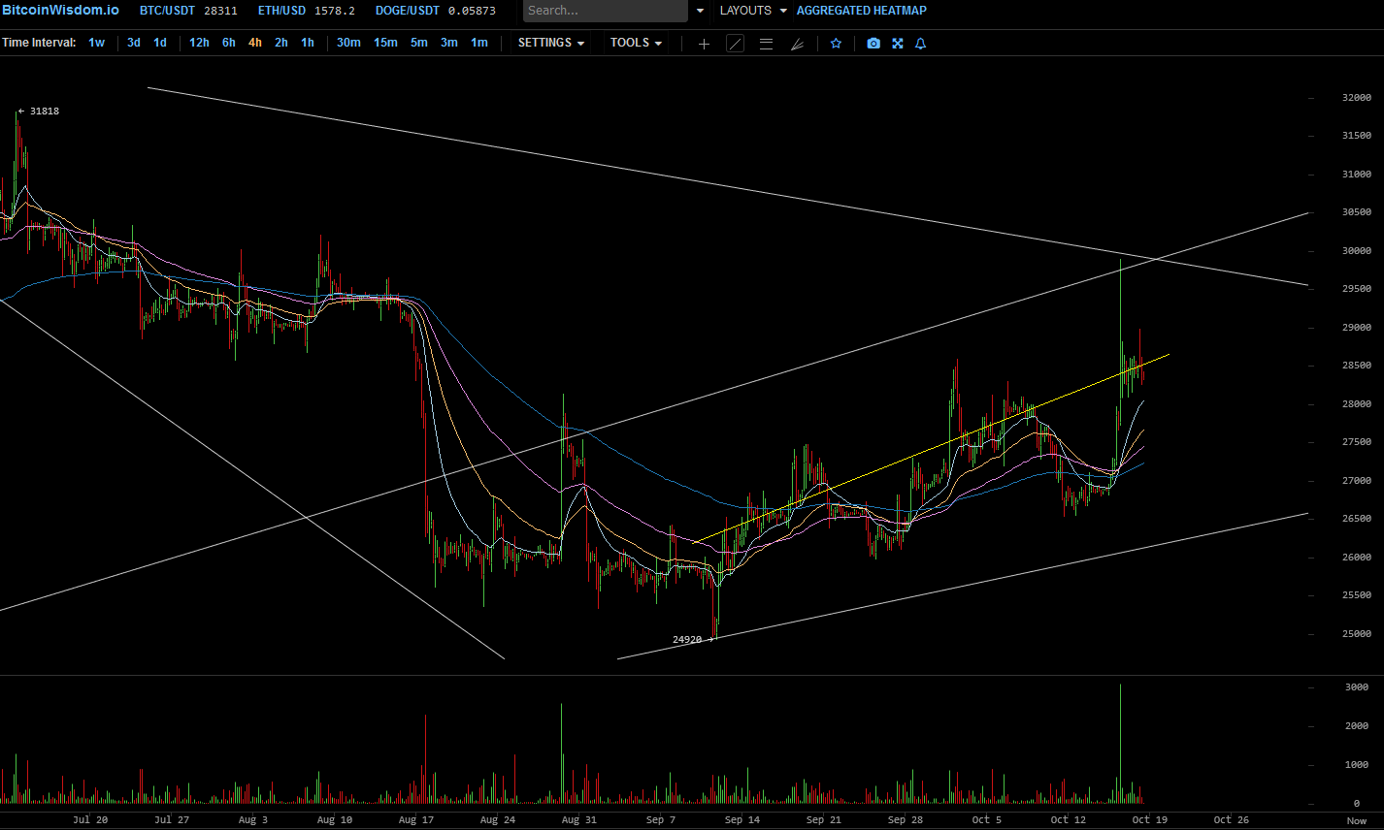Expand the LAYOUTS dropdown
The width and height of the screenshot is (1384, 830).
(x=752, y=11)
